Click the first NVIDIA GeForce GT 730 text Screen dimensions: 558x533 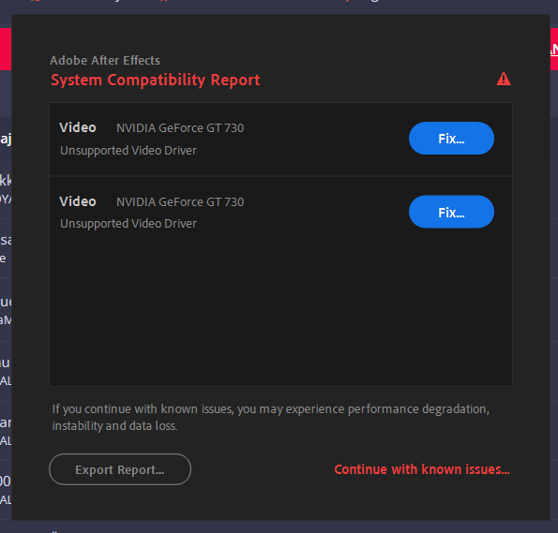click(x=180, y=128)
